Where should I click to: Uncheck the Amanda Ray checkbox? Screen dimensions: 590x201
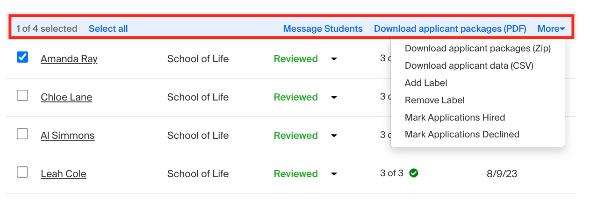coord(22,57)
